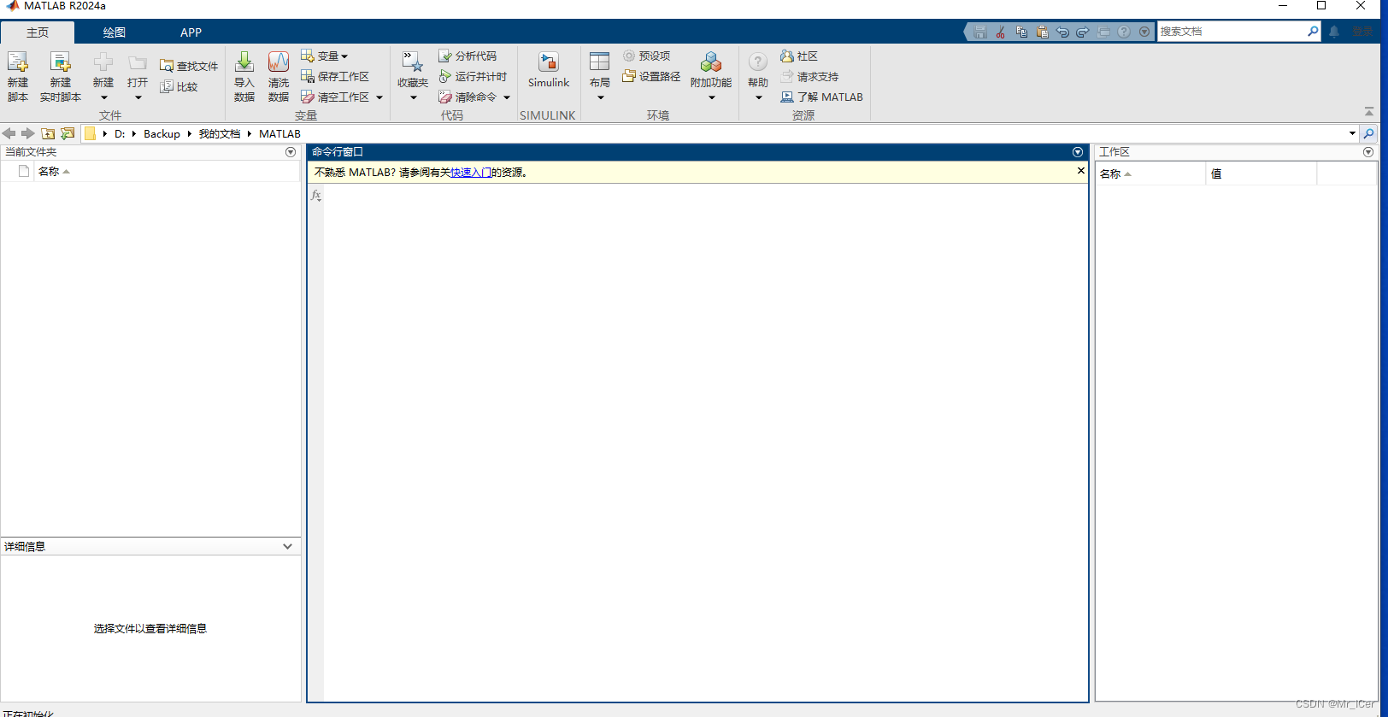Select Backup in the address path

click(x=162, y=133)
